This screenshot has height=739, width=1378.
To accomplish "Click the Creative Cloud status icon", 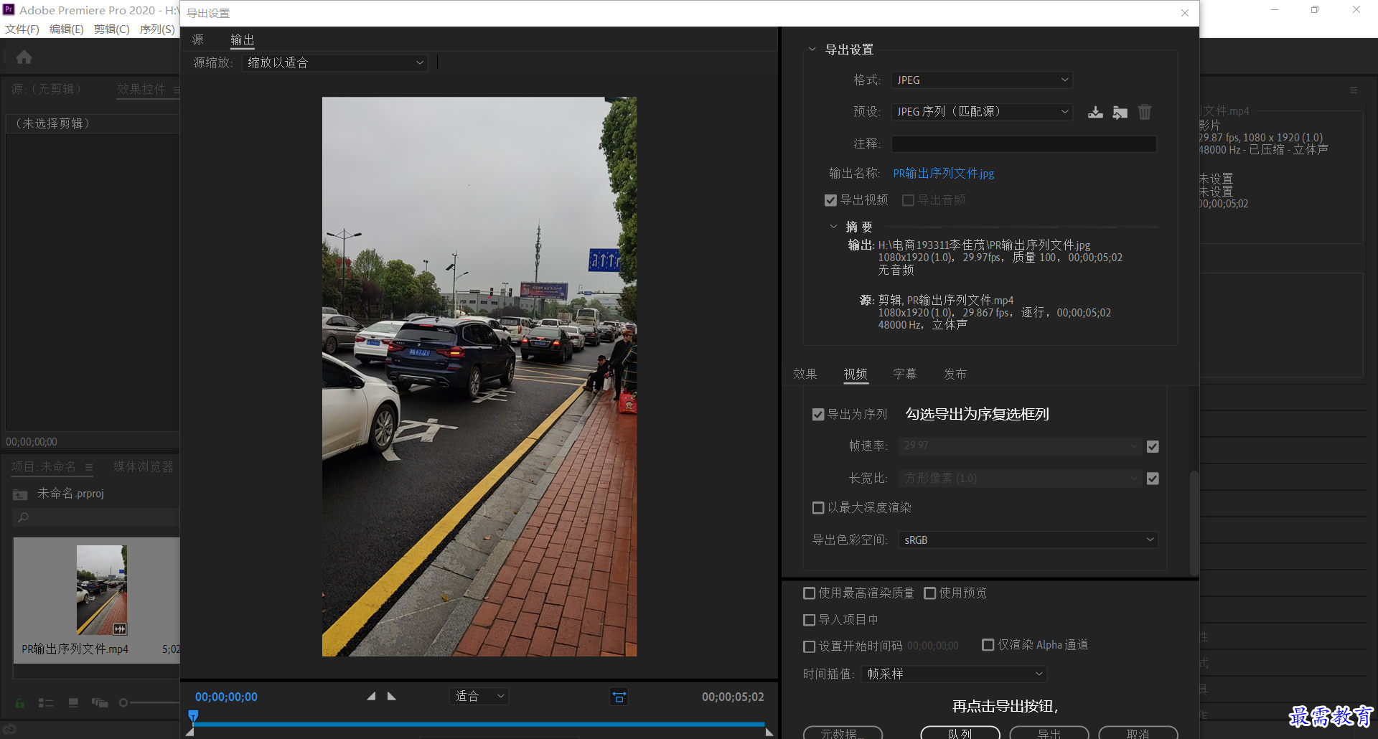I will click(9, 730).
